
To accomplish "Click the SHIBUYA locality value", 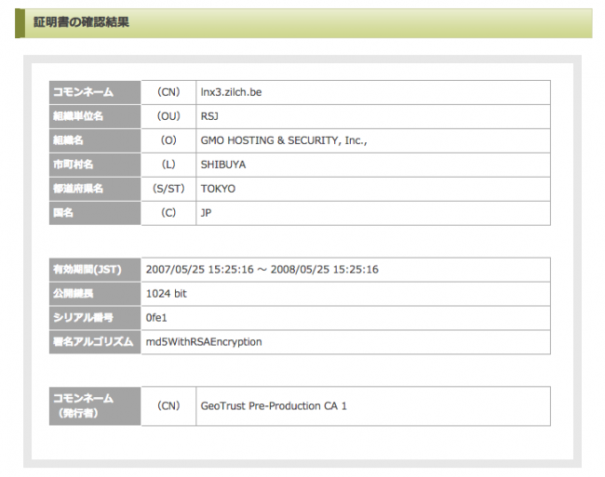I will point(223,165).
